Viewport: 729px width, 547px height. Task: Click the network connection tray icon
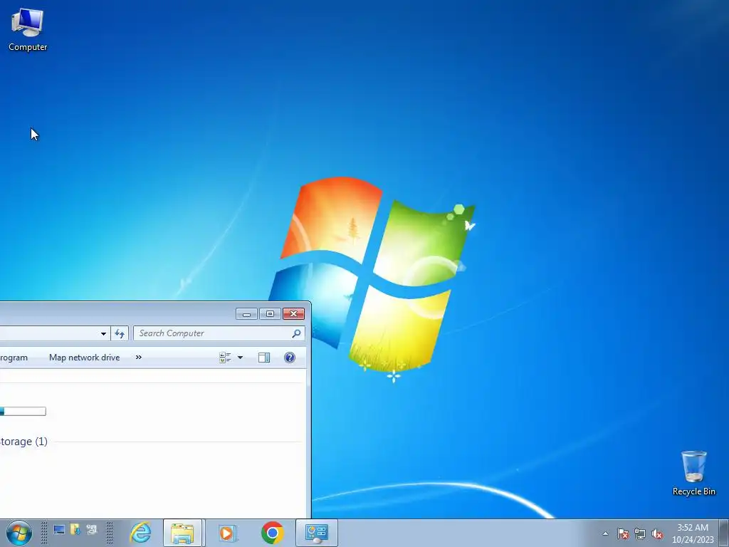[x=640, y=533]
